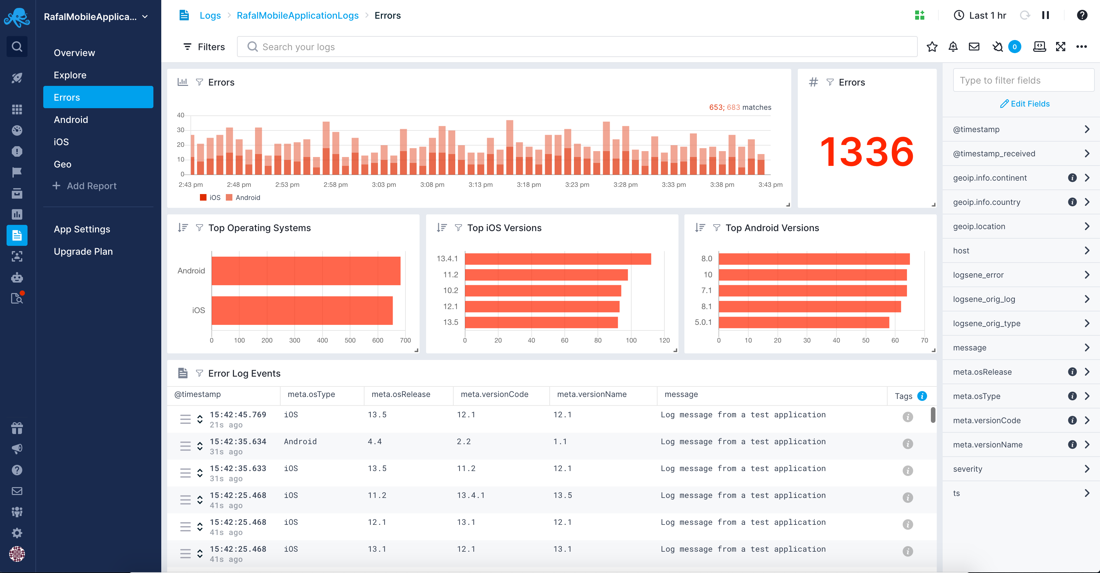
Task: Expand the severity field
Action: (1087, 469)
